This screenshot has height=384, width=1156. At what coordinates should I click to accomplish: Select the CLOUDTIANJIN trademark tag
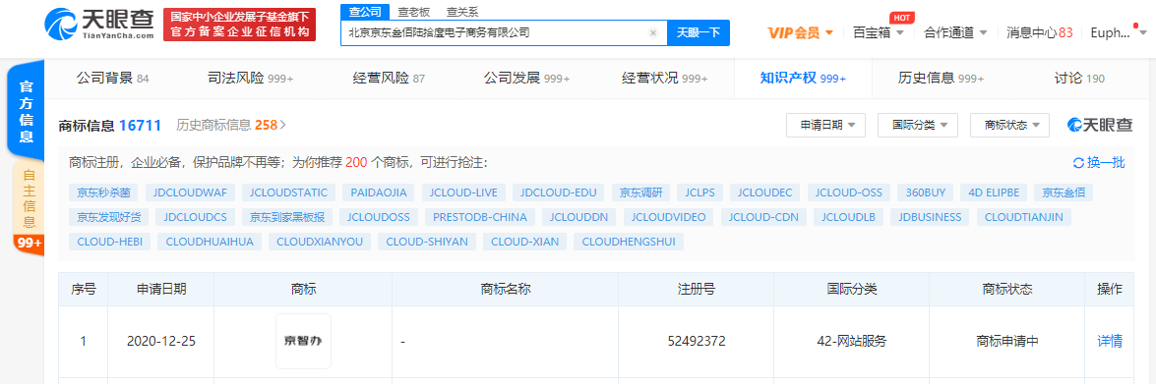click(x=1024, y=217)
